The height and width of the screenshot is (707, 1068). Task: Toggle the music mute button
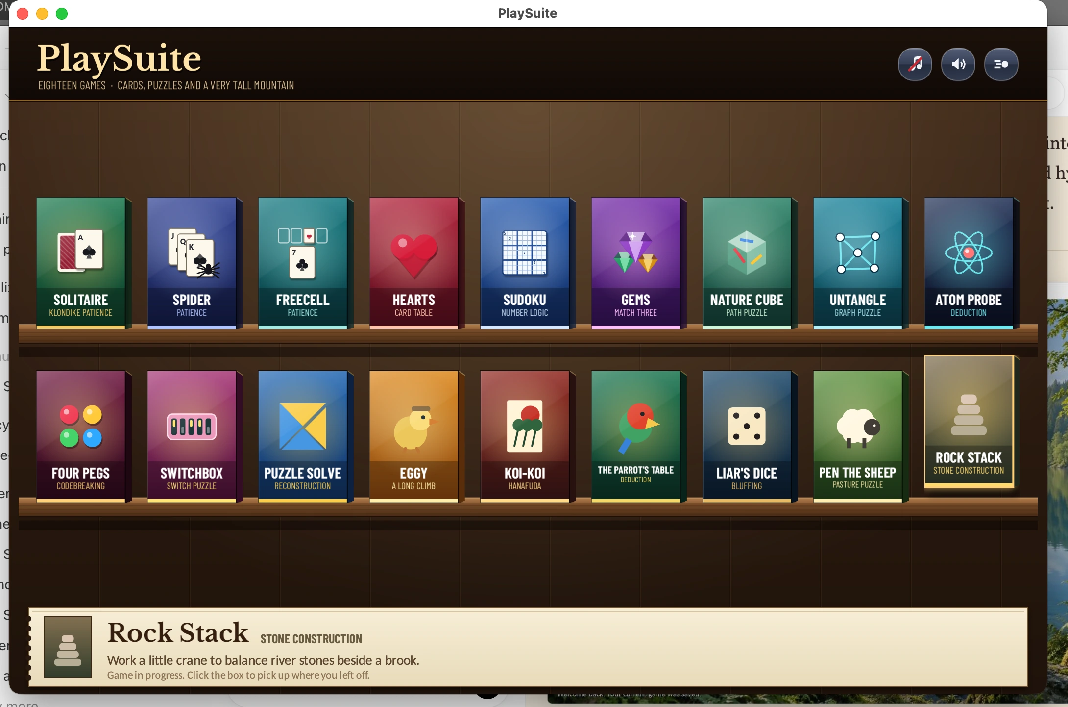pos(915,64)
